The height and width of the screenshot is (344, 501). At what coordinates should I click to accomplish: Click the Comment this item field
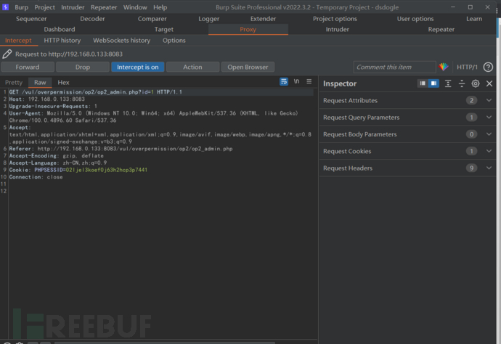coord(394,67)
